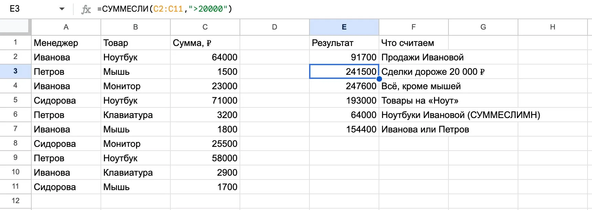
Task: Select column H header
Action: coord(553,27)
